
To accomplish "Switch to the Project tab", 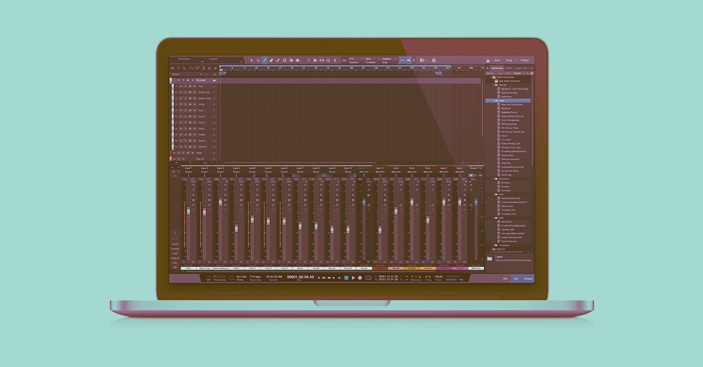I will point(525,60).
